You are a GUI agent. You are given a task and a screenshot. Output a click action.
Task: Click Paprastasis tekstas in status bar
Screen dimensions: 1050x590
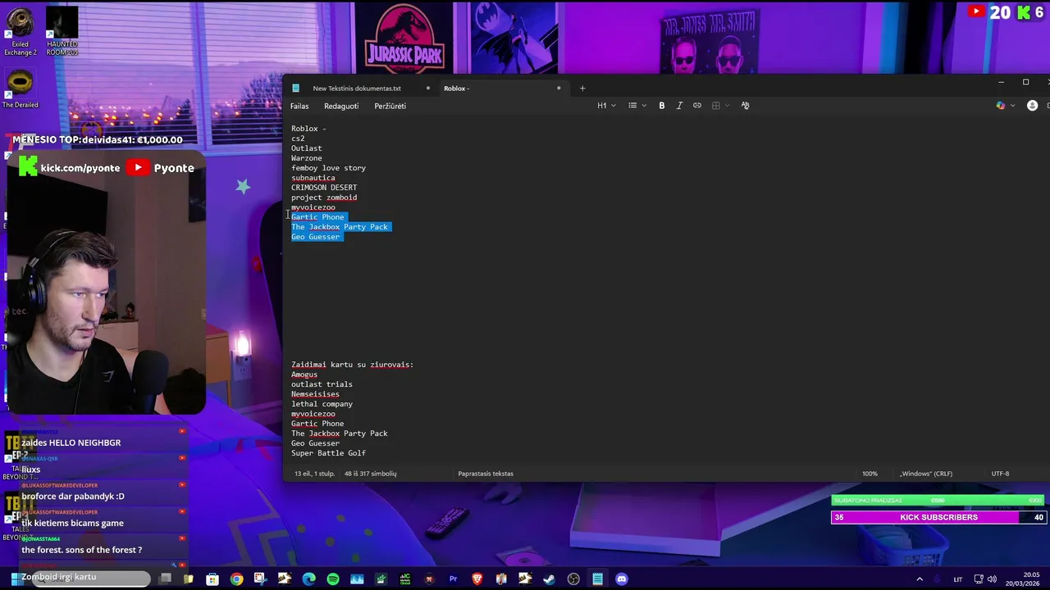point(486,474)
